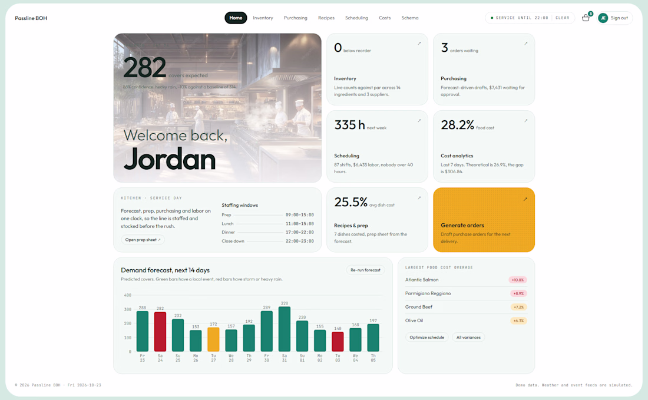Select the red Sa 24 forecast bar
648x400 pixels.
click(x=160, y=332)
